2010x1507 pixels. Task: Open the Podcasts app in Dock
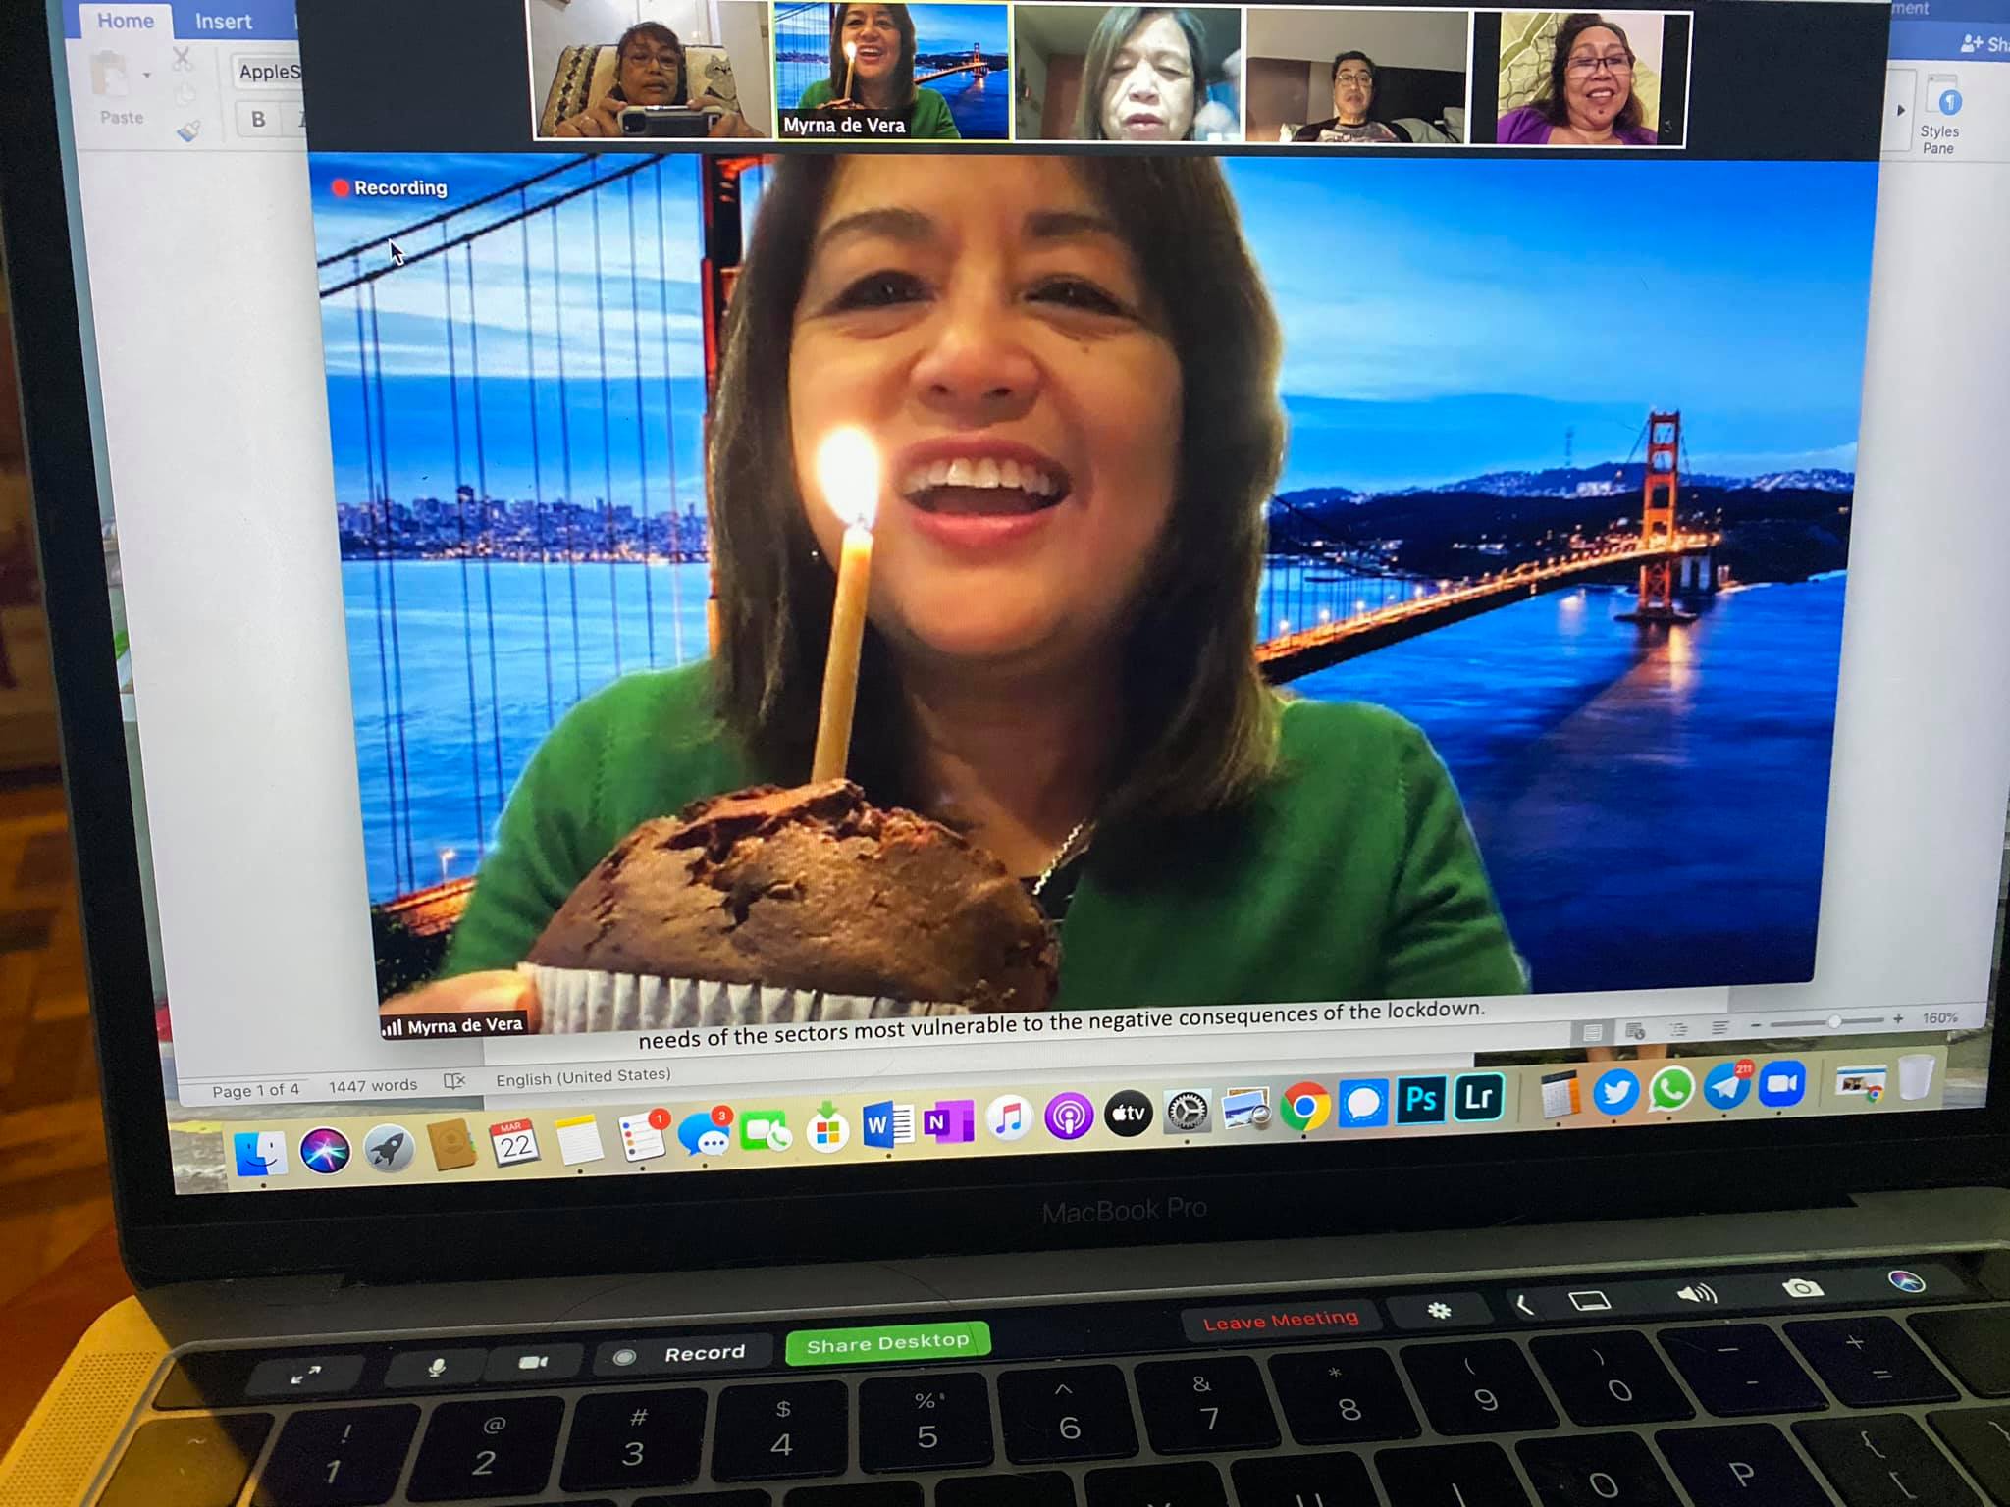[1069, 1117]
